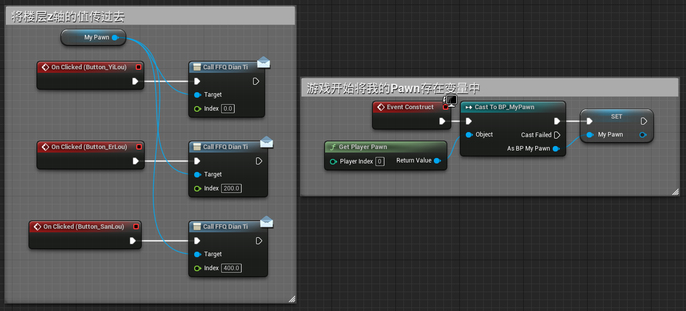686x311 pixels.
Task: Click the As BP My Pawn output pin
Action: (x=556, y=149)
